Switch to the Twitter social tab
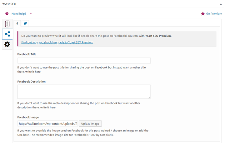Screen dimensions: 225x143 tap(25, 23)
